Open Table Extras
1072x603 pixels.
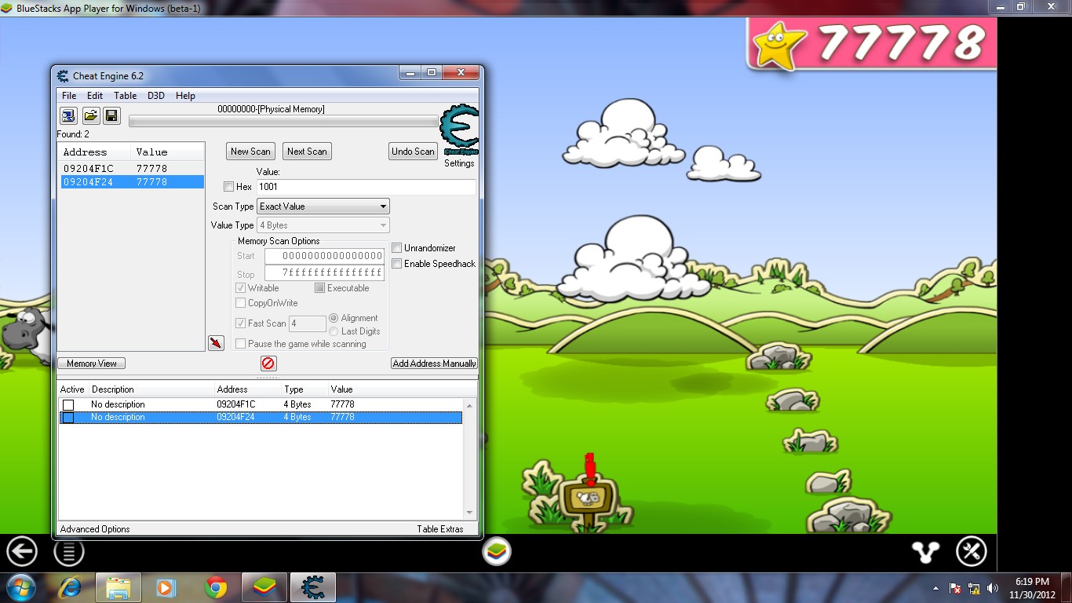[440, 529]
